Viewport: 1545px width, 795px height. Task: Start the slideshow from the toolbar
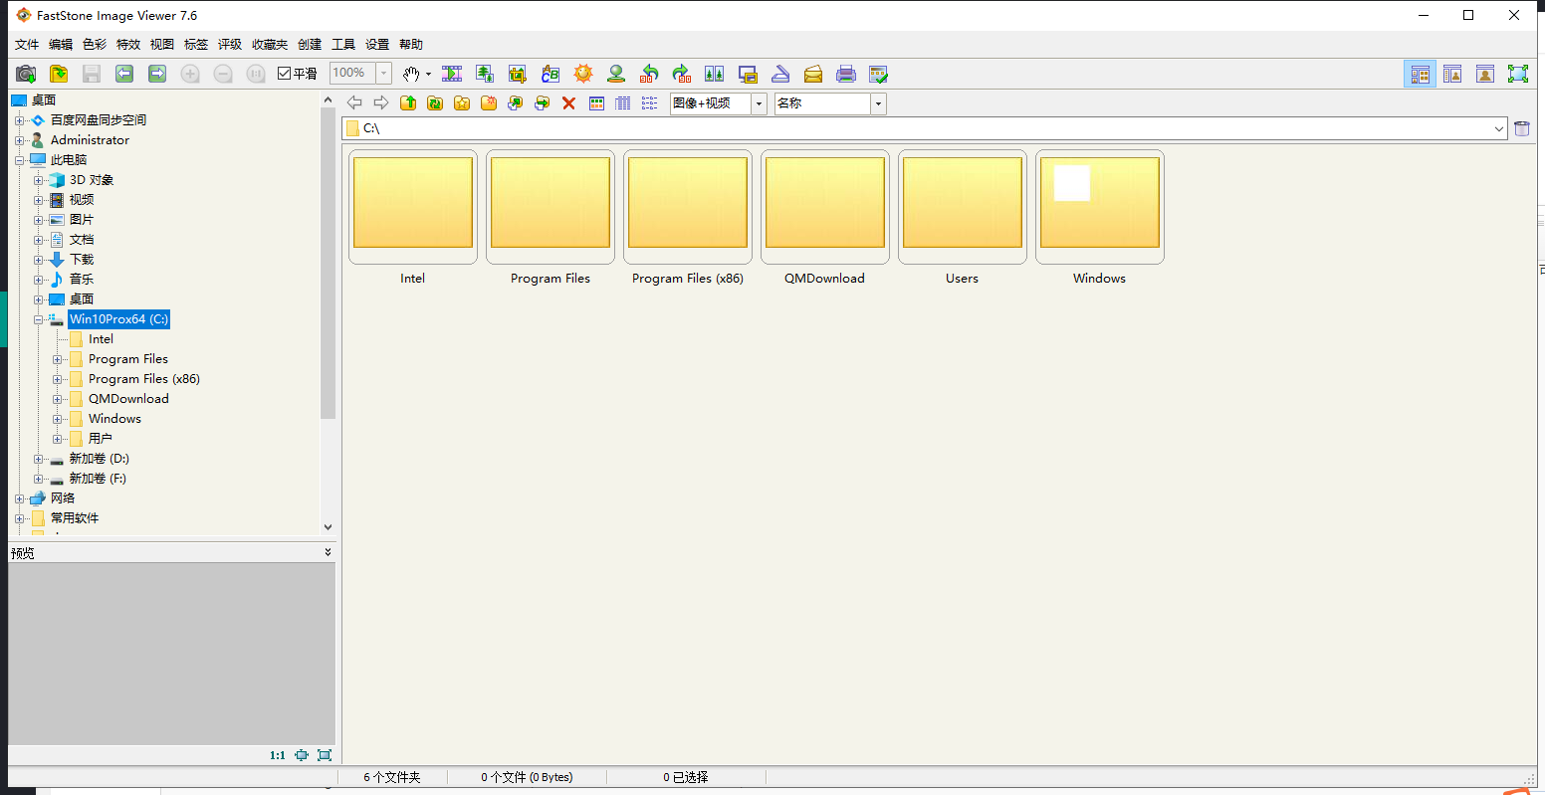tap(452, 74)
